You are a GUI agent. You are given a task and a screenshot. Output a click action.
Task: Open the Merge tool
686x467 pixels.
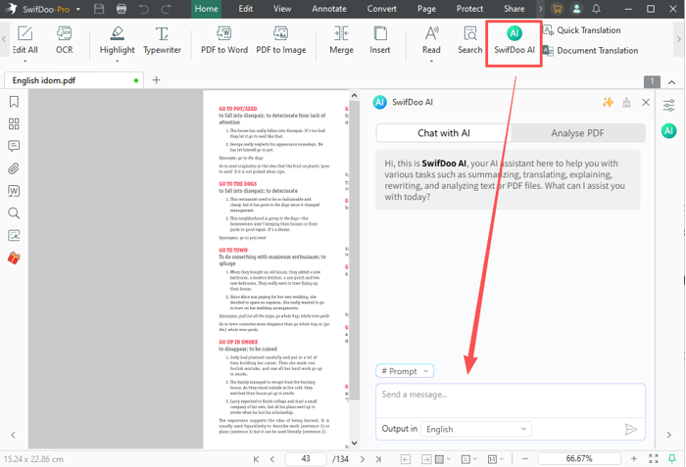coord(341,41)
